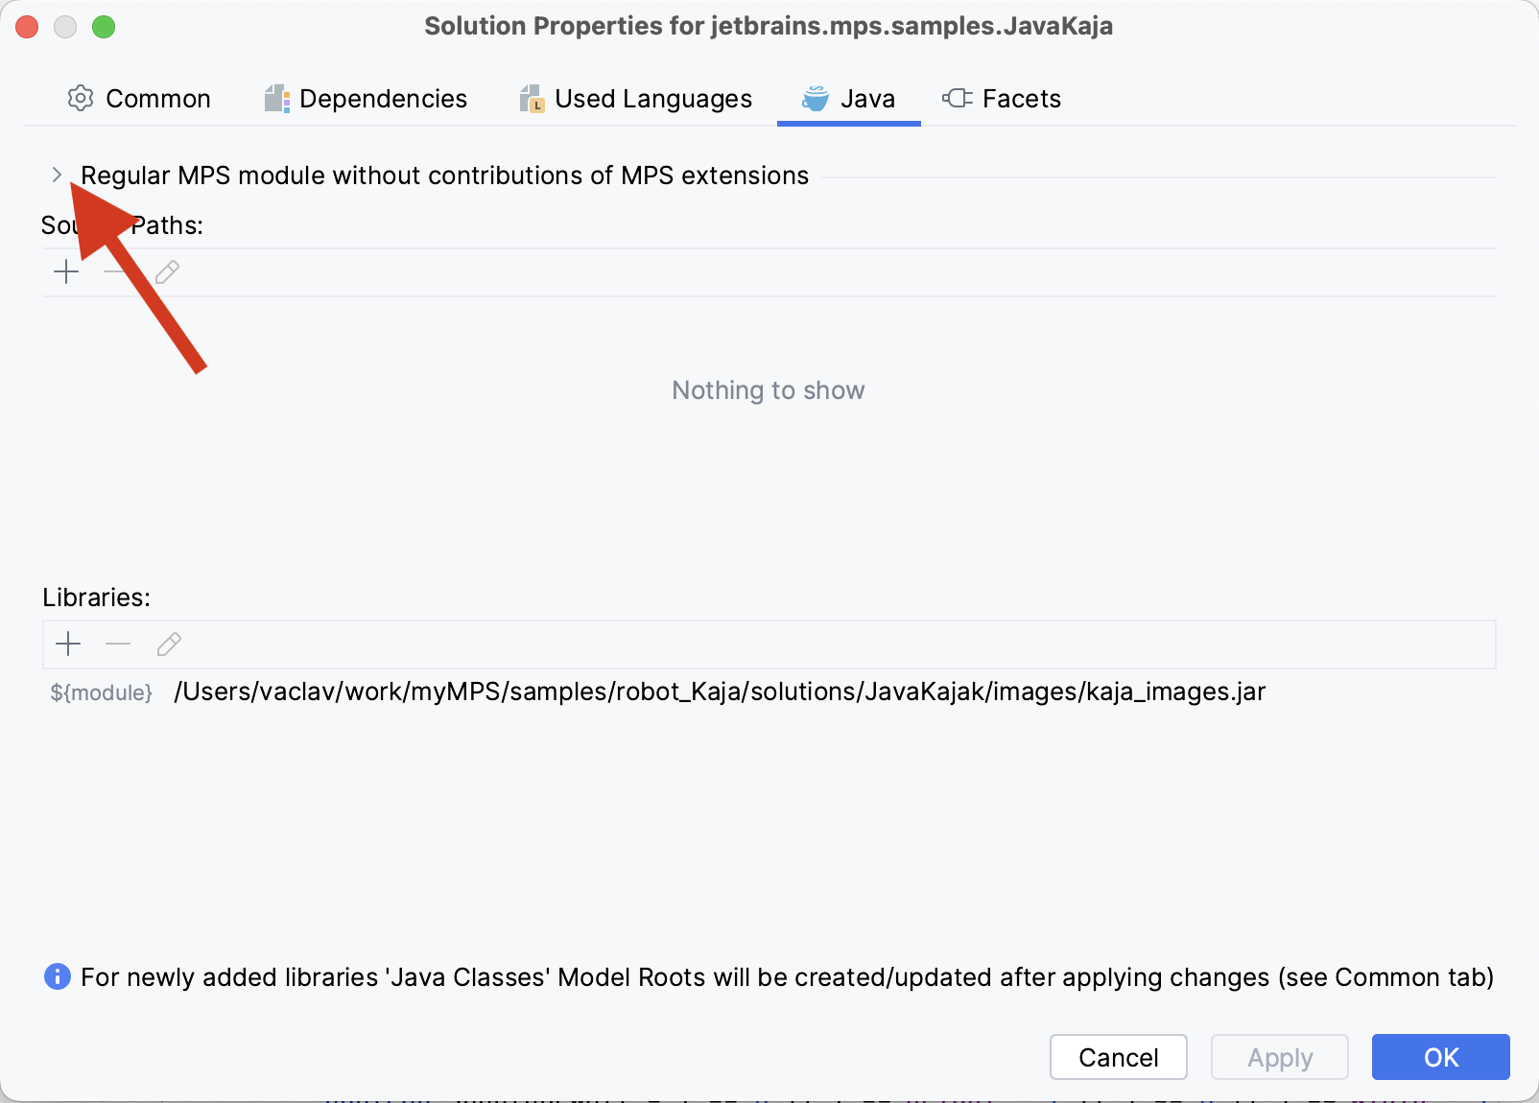Click the Apply button
Viewport: 1539px width, 1103px height.
coord(1279,1057)
